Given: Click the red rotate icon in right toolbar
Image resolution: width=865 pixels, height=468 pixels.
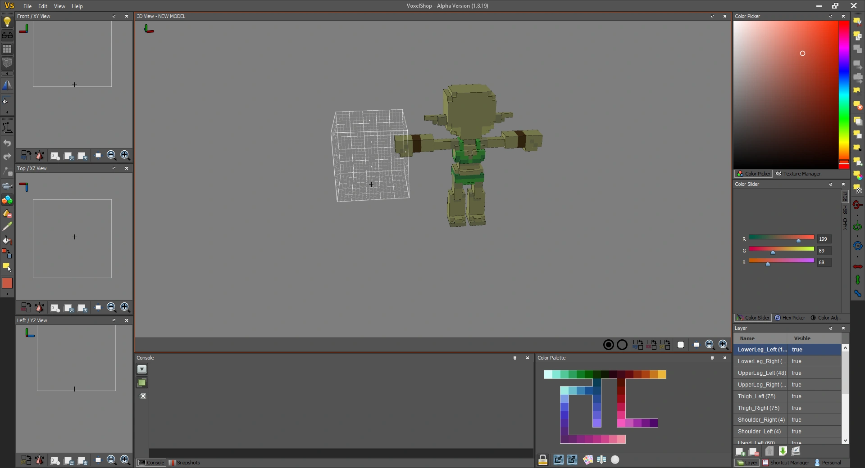Looking at the screenshot, I should pos(858,205).
